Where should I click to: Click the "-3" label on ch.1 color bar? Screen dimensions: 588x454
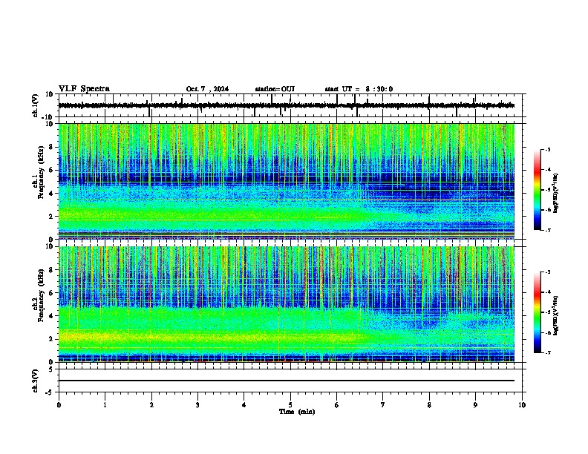click(x=547, y=149)
